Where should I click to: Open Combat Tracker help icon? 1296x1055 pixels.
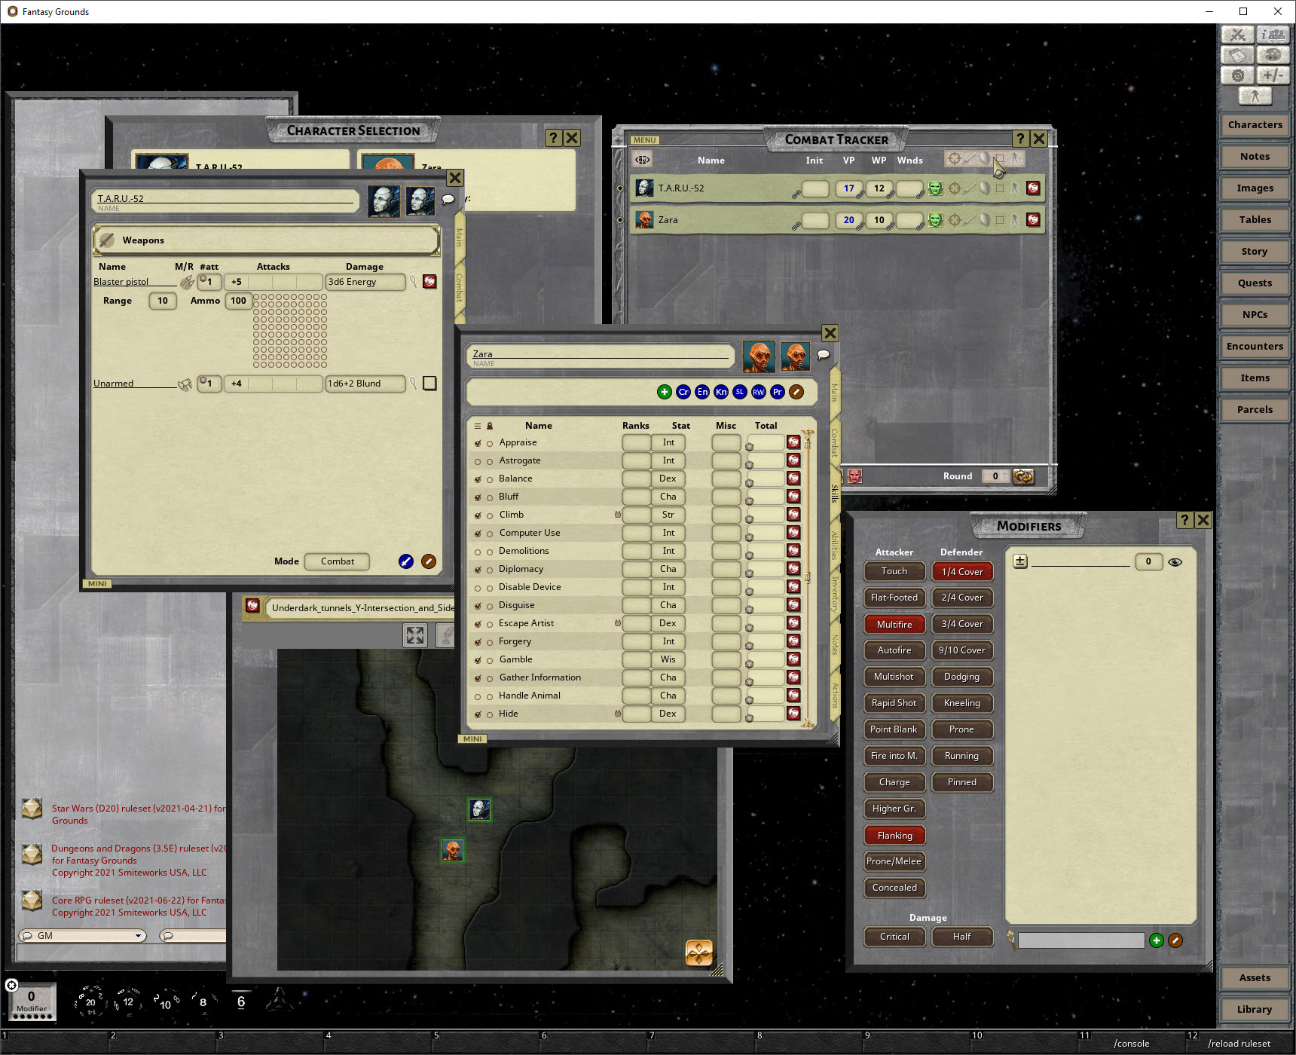tap(1020, 139)
